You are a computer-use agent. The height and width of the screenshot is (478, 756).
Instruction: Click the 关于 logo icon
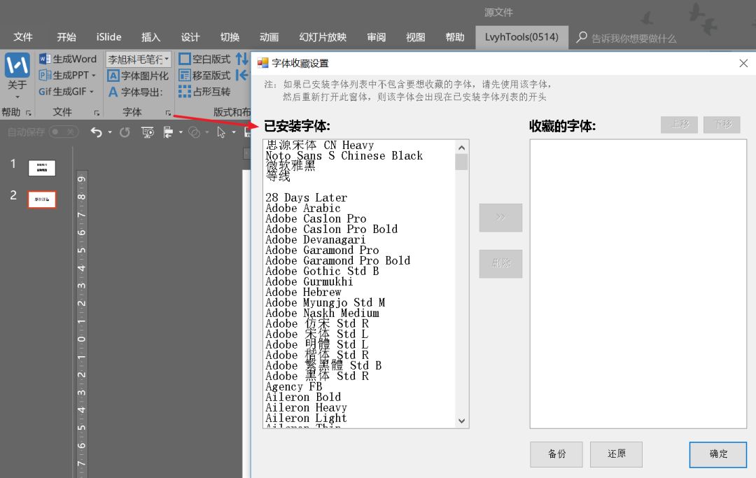(17, 65)
